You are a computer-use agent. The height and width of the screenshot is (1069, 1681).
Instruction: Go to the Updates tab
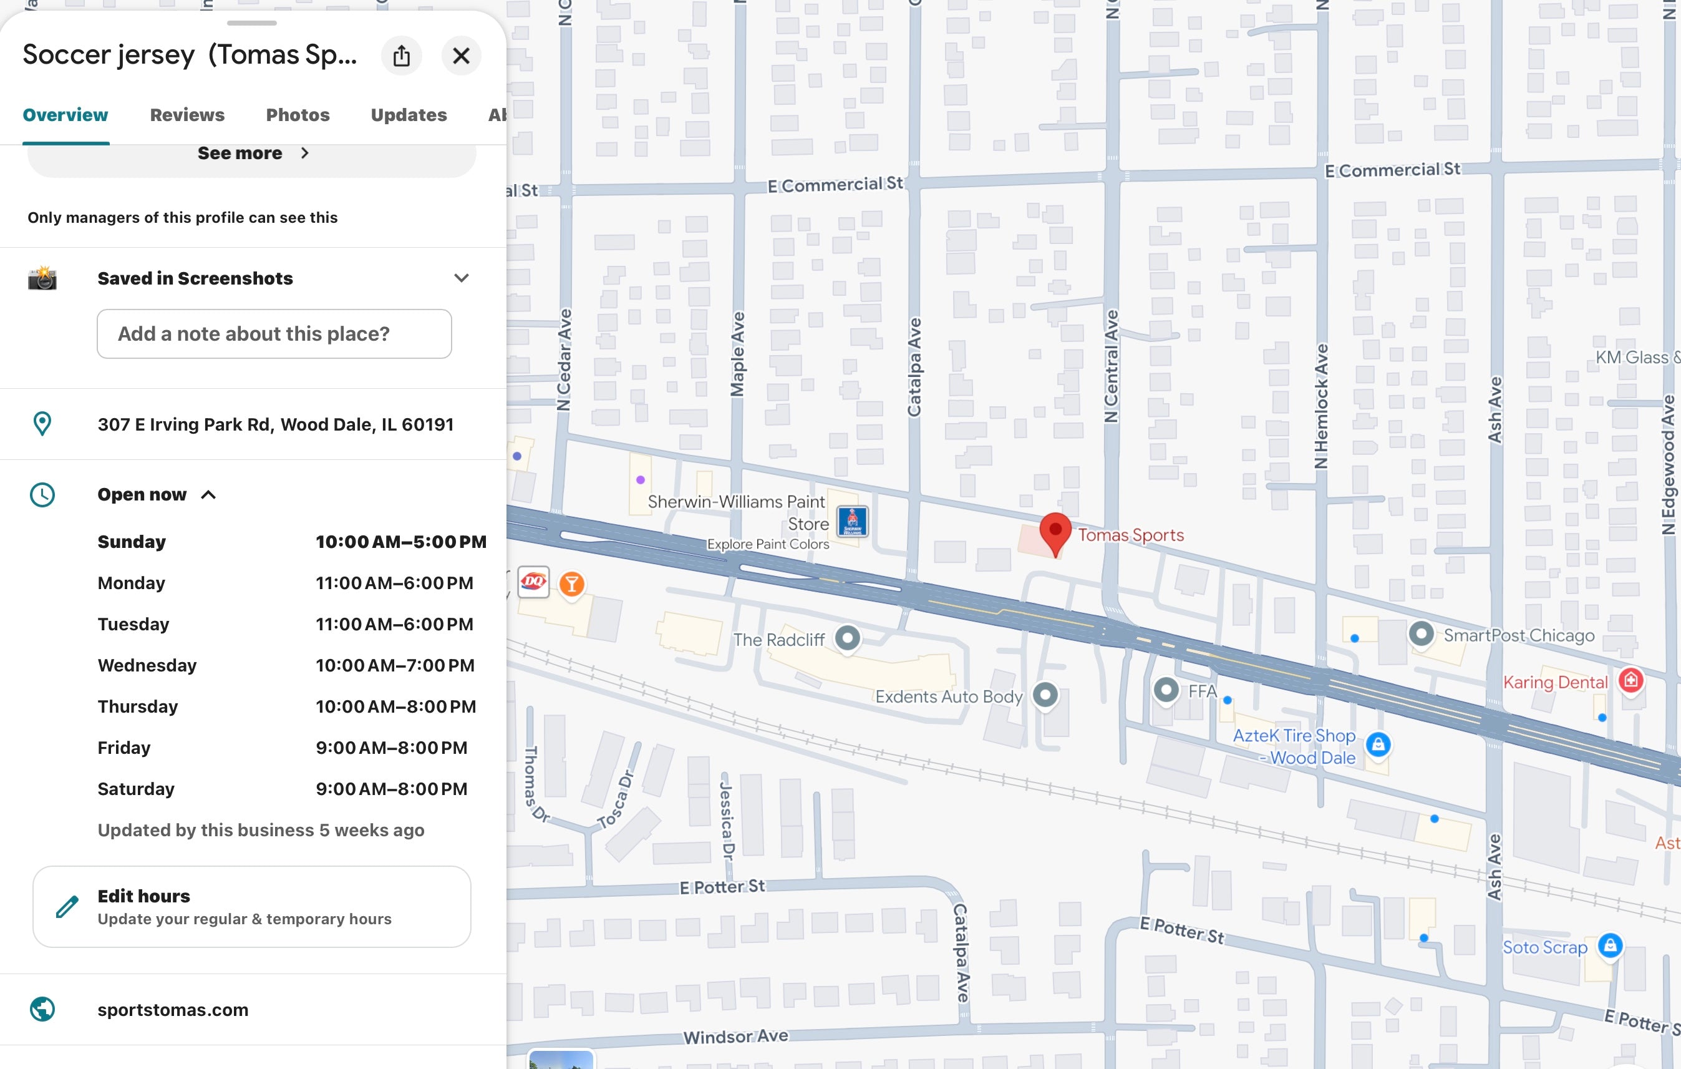coord(409,115)
